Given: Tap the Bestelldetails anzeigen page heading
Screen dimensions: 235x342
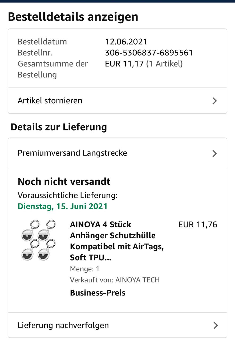Looking at the screenshot, I should (x=73, y=17).
